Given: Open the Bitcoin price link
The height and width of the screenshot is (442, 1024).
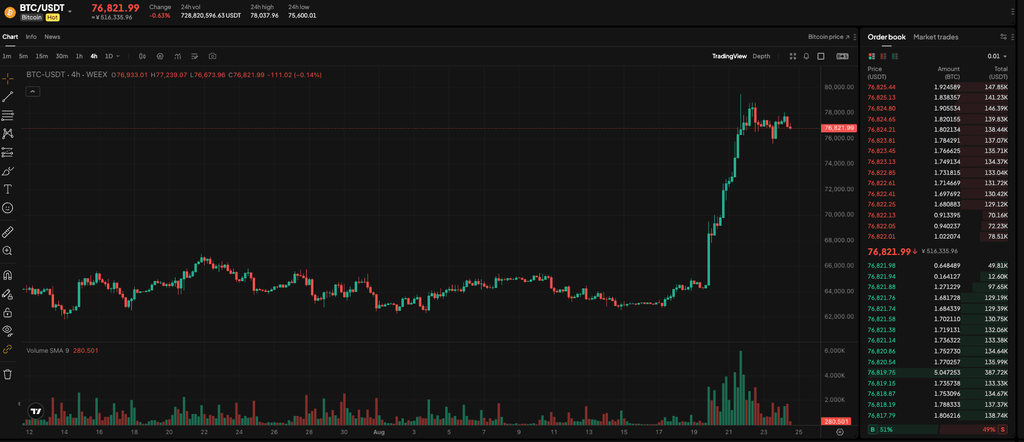Looking at the screenshot, I should pos(828,37).
